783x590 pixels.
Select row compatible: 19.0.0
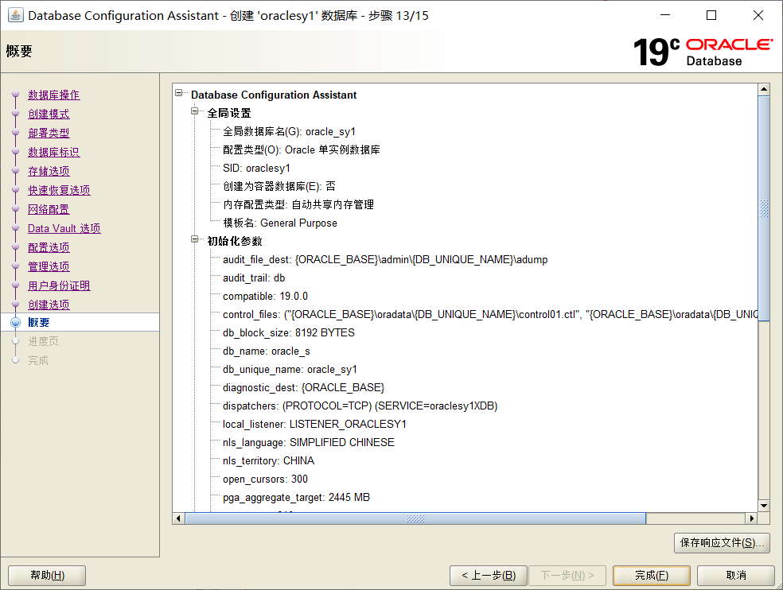pyautogui.click(x=265, y=296)
